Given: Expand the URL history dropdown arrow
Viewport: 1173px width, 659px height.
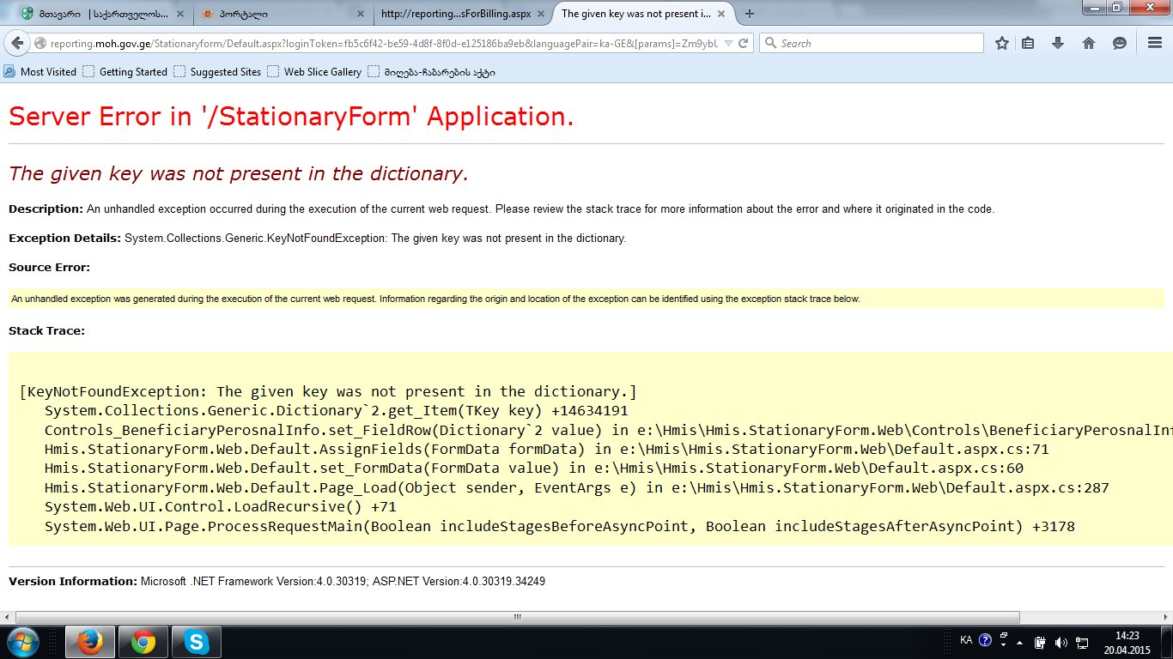Looking at the screenshot, I should [x=728, y=43].
